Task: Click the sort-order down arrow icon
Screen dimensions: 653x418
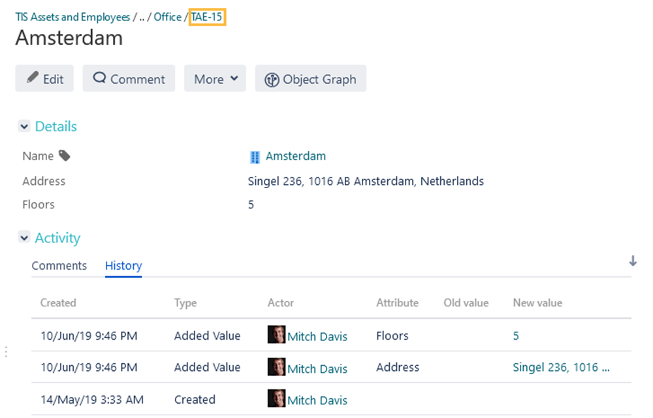Action: tap(633, 261)
